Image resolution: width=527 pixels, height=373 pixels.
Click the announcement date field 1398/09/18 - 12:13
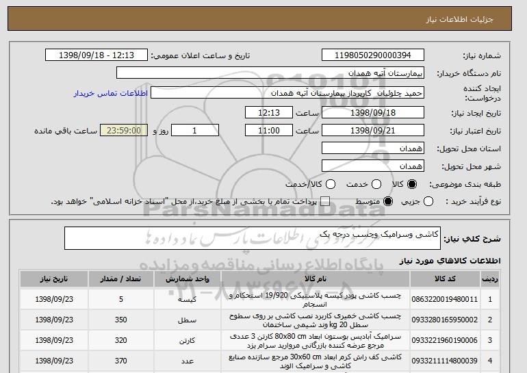(97, 55)
